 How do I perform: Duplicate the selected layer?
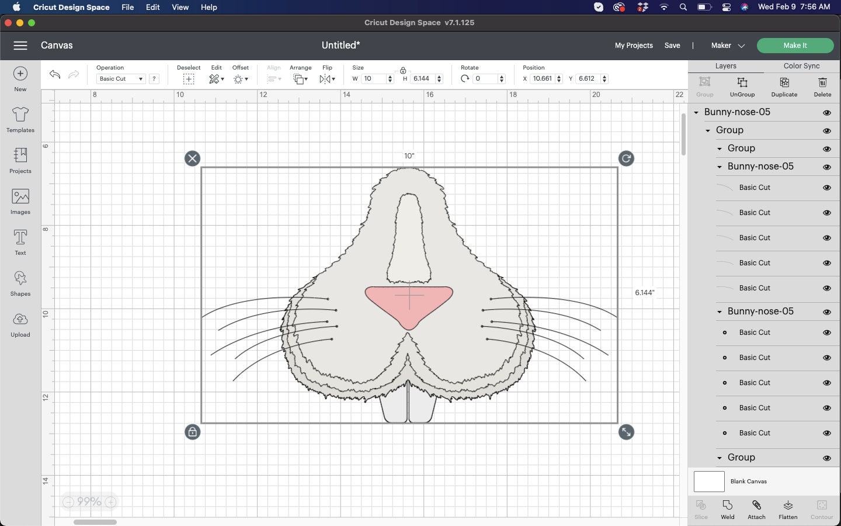click(x=784, y=87)
